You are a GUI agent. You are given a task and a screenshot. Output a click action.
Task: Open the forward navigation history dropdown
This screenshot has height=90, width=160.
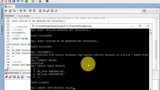click(x=36, y=1)
